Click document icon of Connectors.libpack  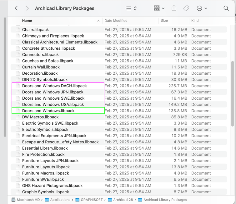[x=18, y=55]
